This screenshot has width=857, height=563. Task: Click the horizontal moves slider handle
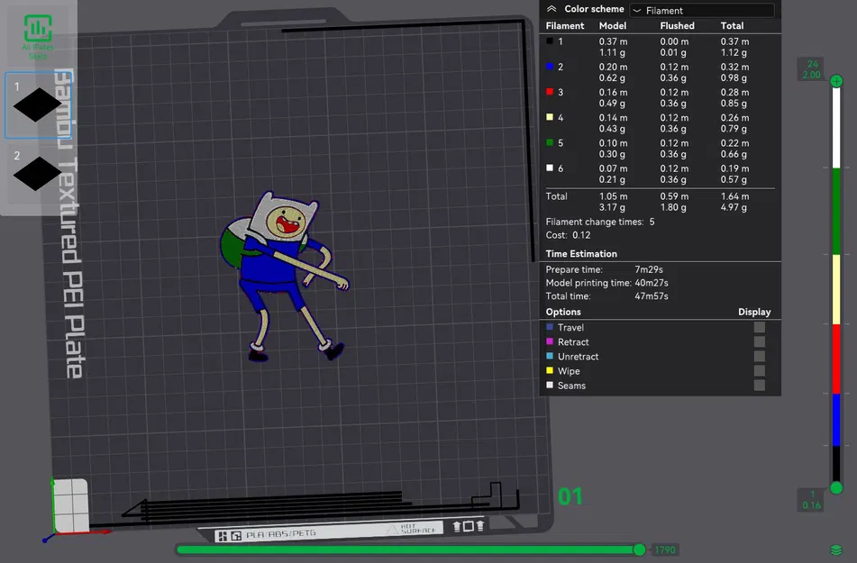pyautogui.click(x=641, y=549)
